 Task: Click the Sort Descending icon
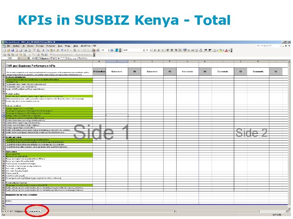(89, 50)
